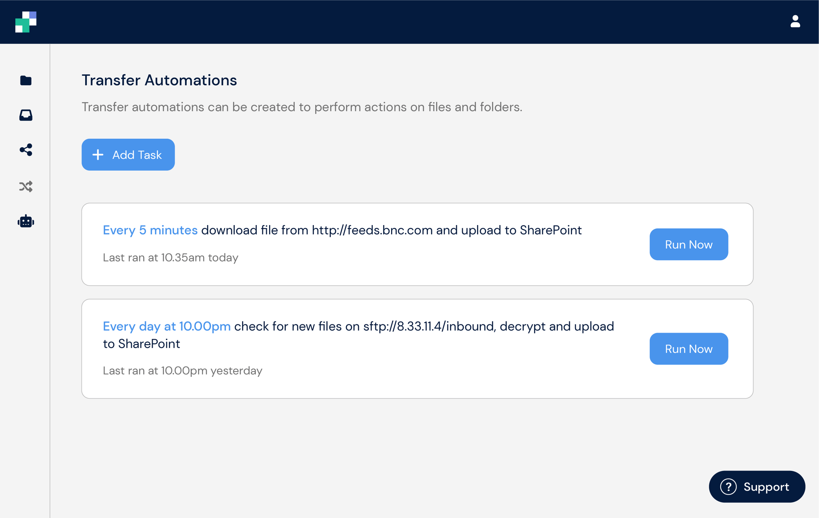Image resolution: width=819 pixels, height=518 pixels.
Task: Open the Files folder icon in sidebar
Action: coord(26,81)
